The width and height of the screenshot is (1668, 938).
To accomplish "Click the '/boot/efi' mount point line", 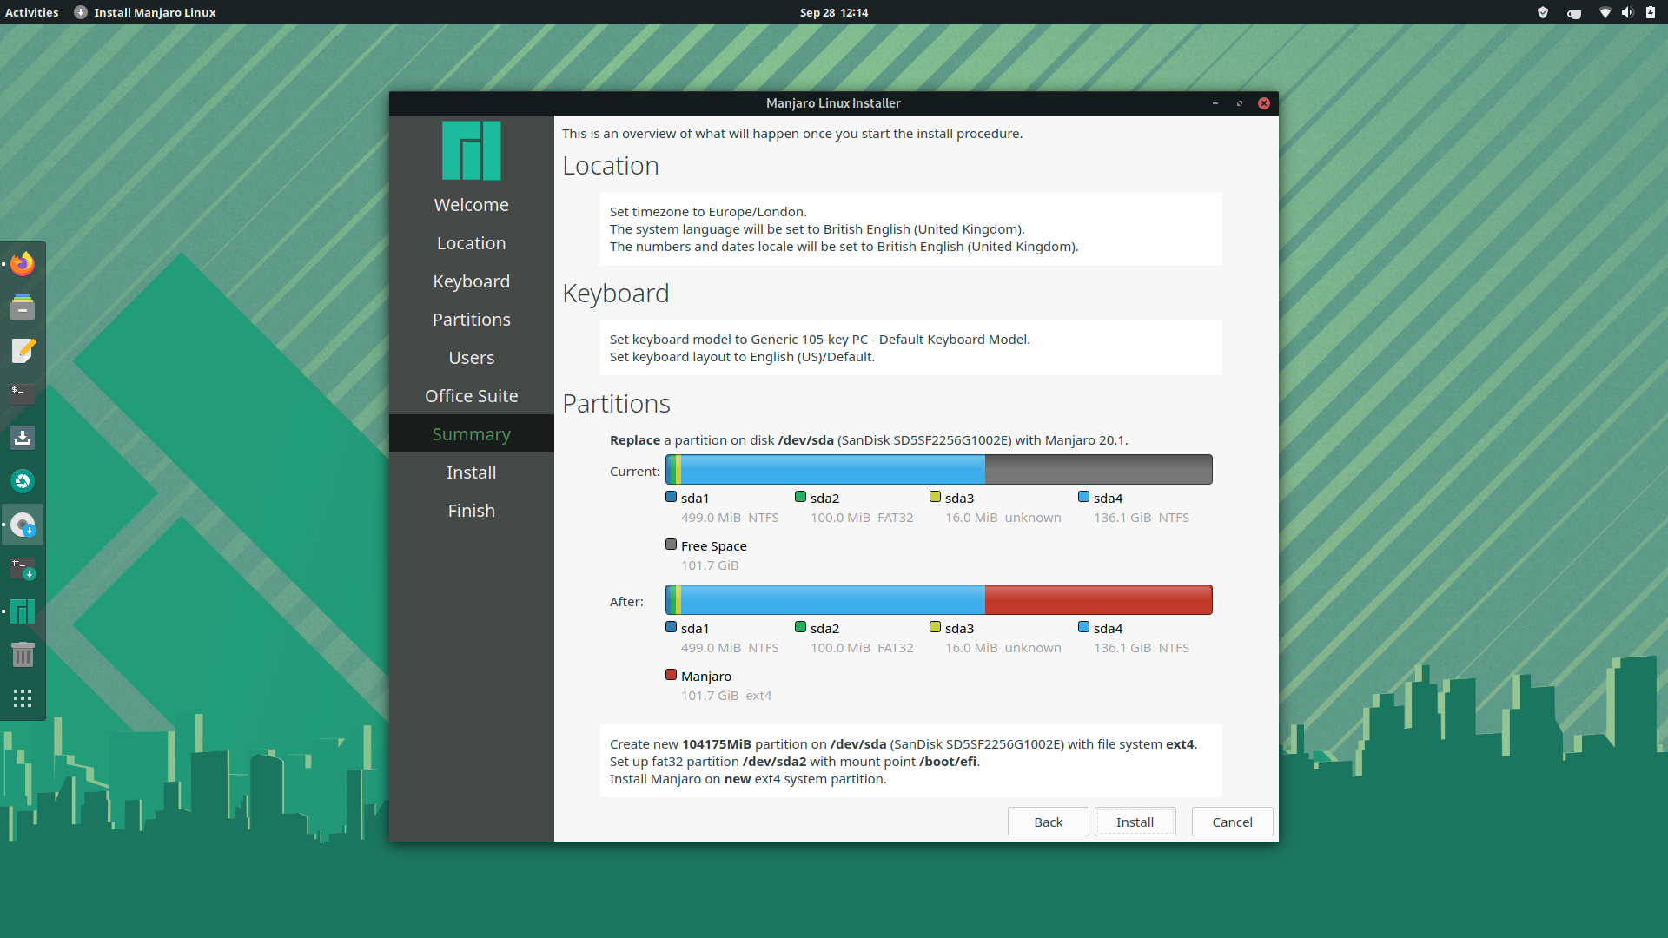I will (795, 762).
